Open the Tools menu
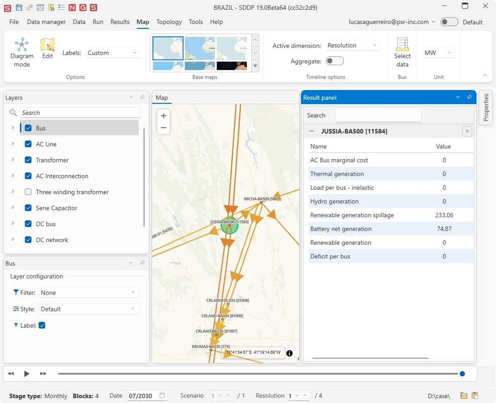The image size is (496, 403). pos(196,22)
